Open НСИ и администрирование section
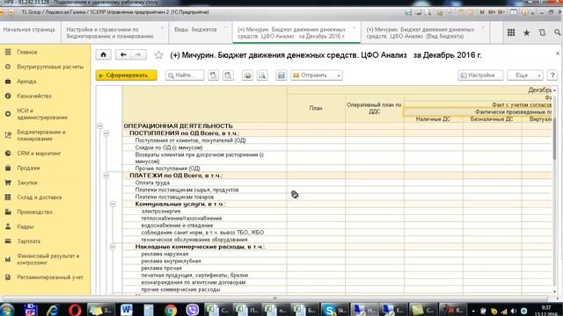Image resolution: width=563 pixels, height=316 pixels. (x=42, y=114)
